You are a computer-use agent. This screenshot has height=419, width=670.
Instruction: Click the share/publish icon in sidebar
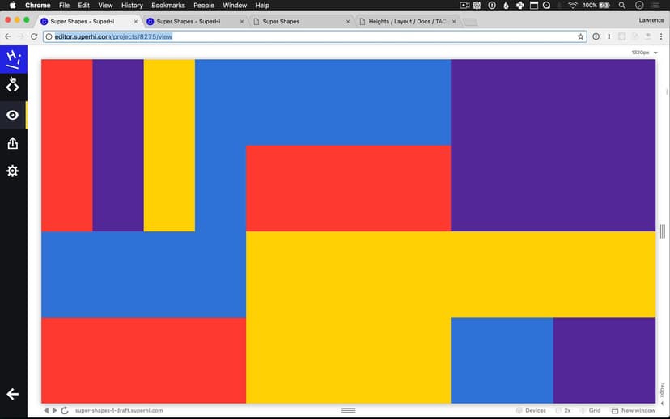[13, 143]
